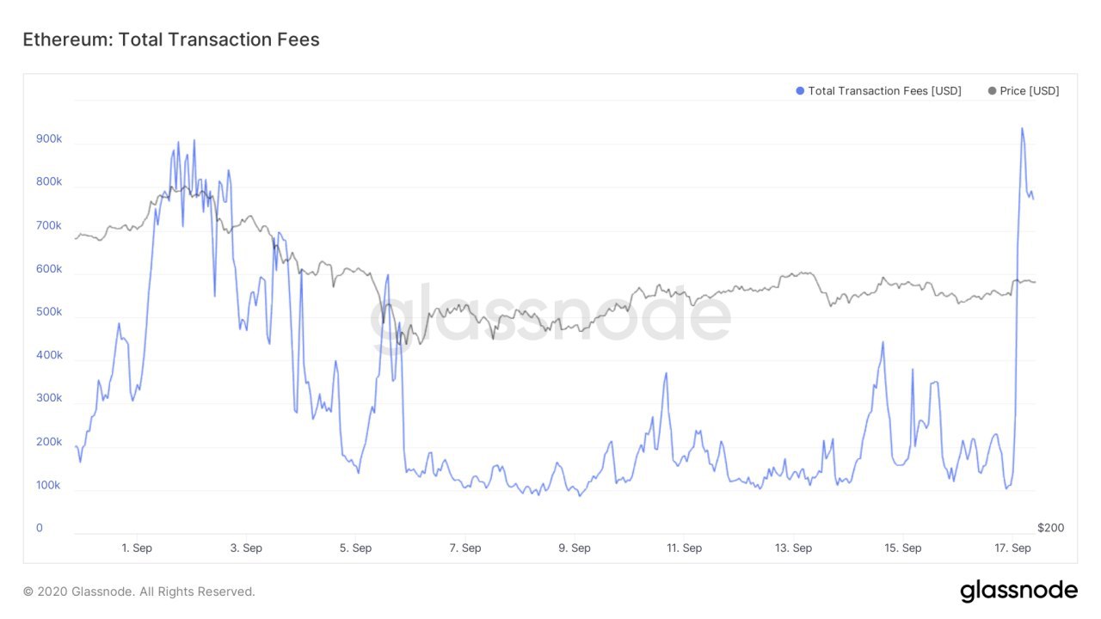Click the glassnode watermark in the chart center
Image resolution: width=1101 pixels, height=619 pixels.
coord(550,316)
